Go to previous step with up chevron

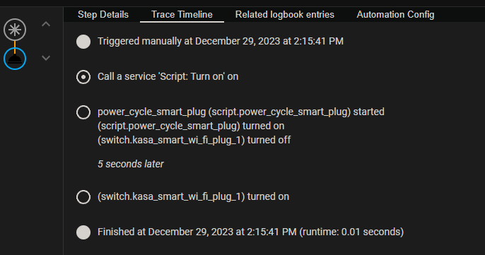pyautogui.click(x=46, y=24)
